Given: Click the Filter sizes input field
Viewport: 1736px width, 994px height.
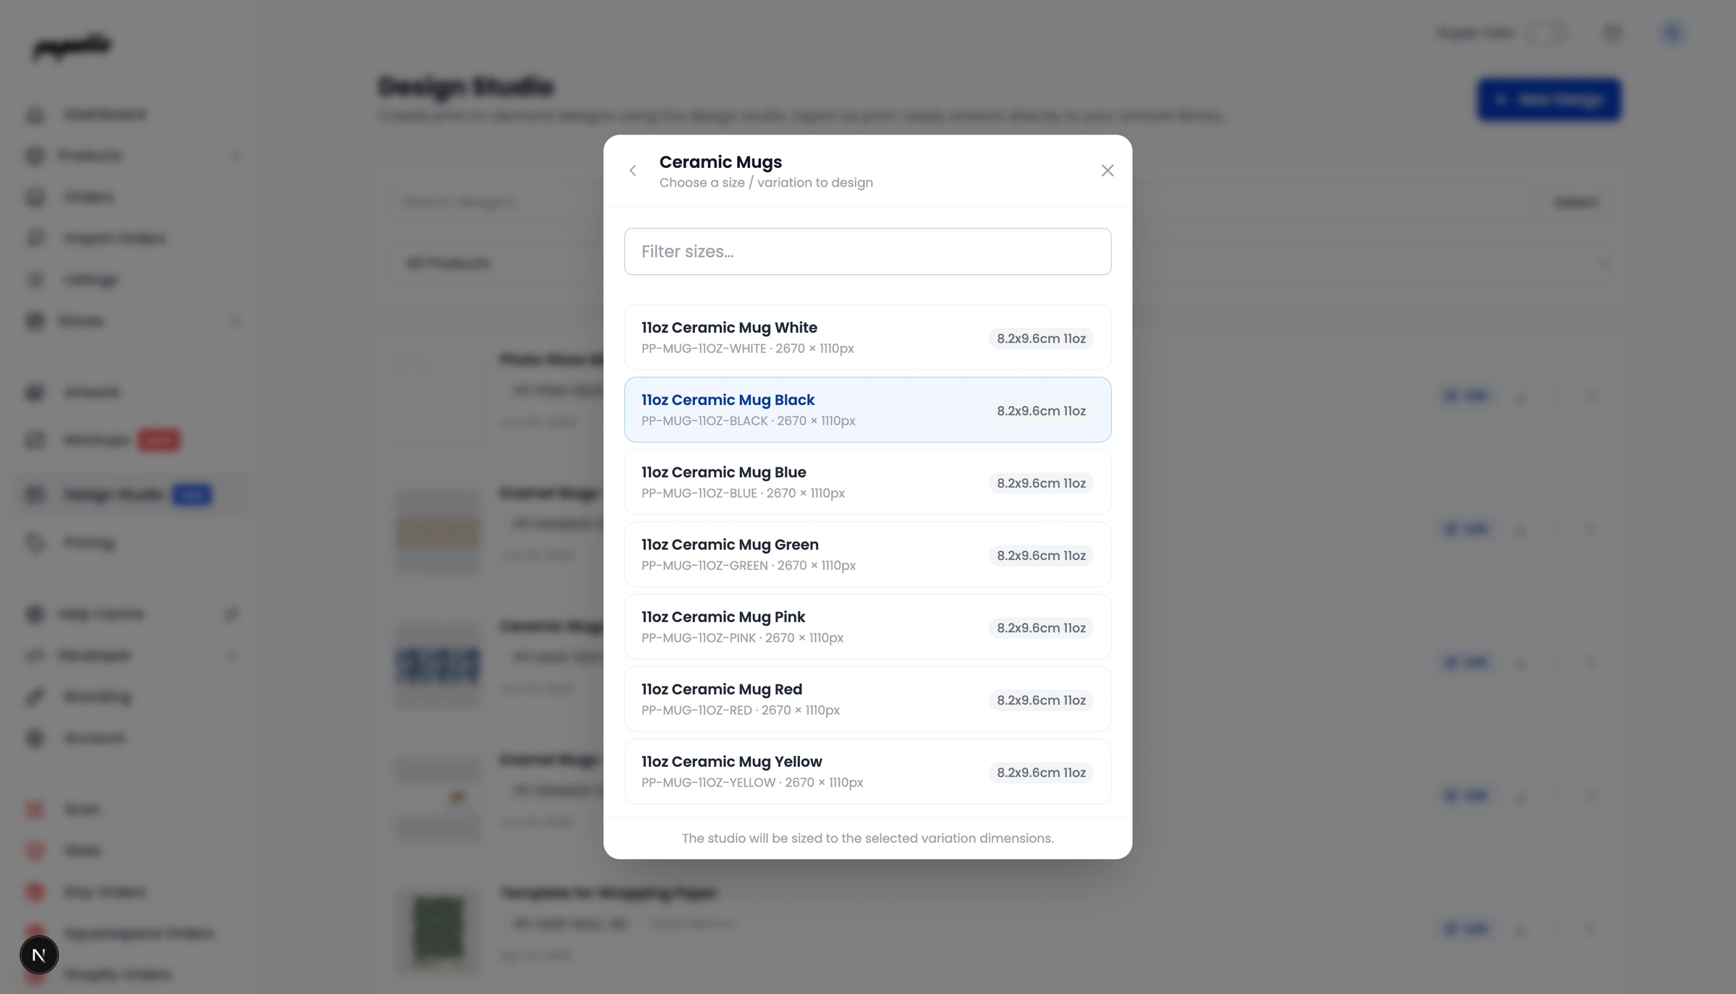Looking at the screenshot, I should coord(867,252).
